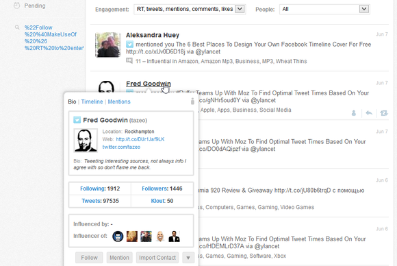Viewport: 397px width, 266px height.
Task: Click the 'Jun 7' date on Aleksandra Huey's post
Action: (x=382, y=34)
